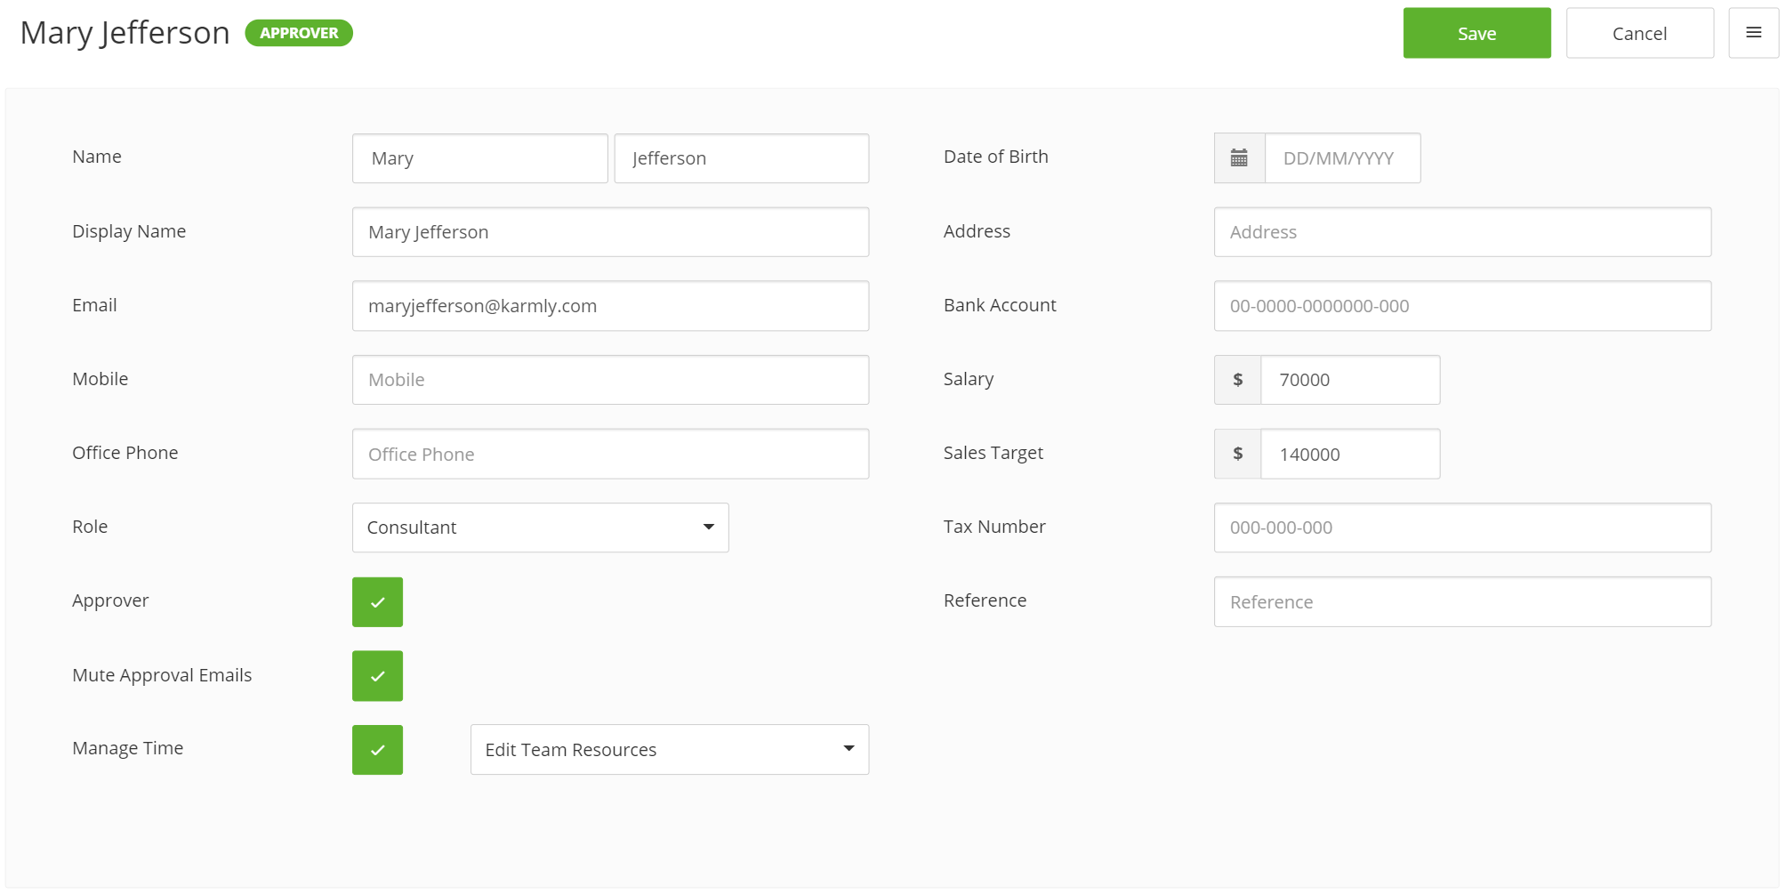The width and height of the screenshot is (1786, 894).
Task: Edit the Salary value 70000
Action: click(x=1350, y=380)
